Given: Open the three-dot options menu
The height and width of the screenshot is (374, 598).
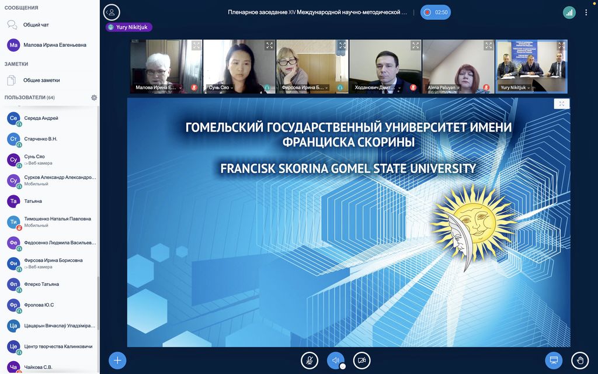Looking at the screenshot, I should pos(586,12).
